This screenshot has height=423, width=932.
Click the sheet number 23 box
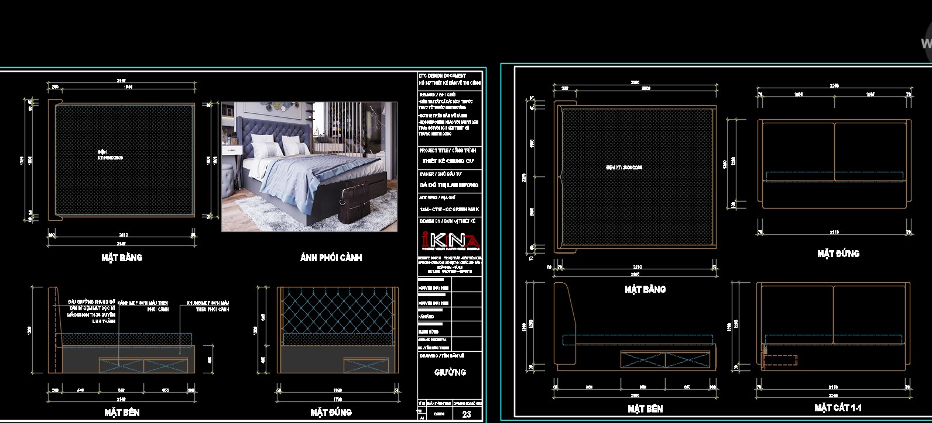point(467,414)
